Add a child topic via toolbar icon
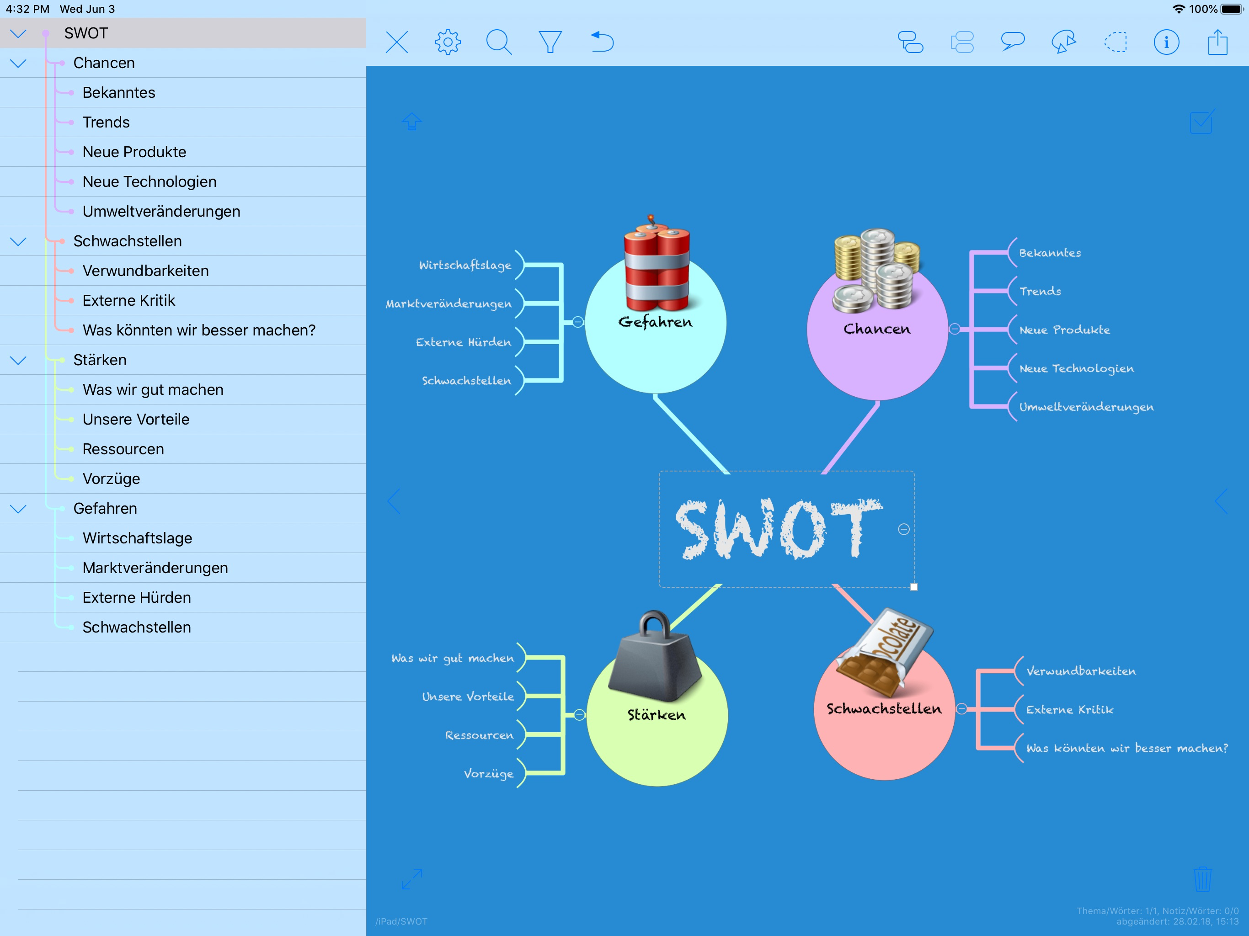Viewport: 1249px width, 936px height. pyautogui.click(x=910, y=43)
